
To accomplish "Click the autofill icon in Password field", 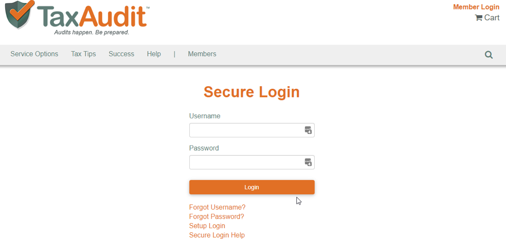I will pyautogui.click(x=308, y=162).
